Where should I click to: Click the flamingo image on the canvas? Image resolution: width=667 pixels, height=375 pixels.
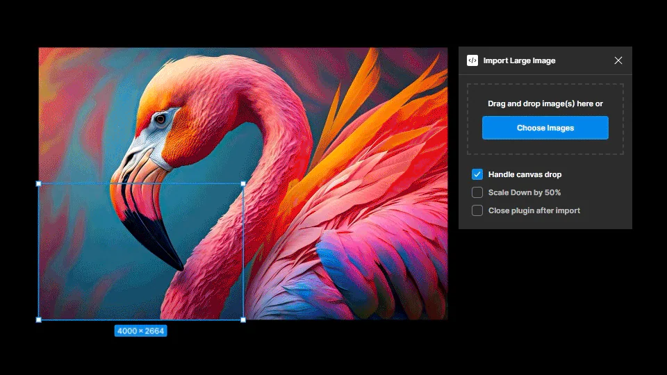pyautogui.click(x=243, y=183)
